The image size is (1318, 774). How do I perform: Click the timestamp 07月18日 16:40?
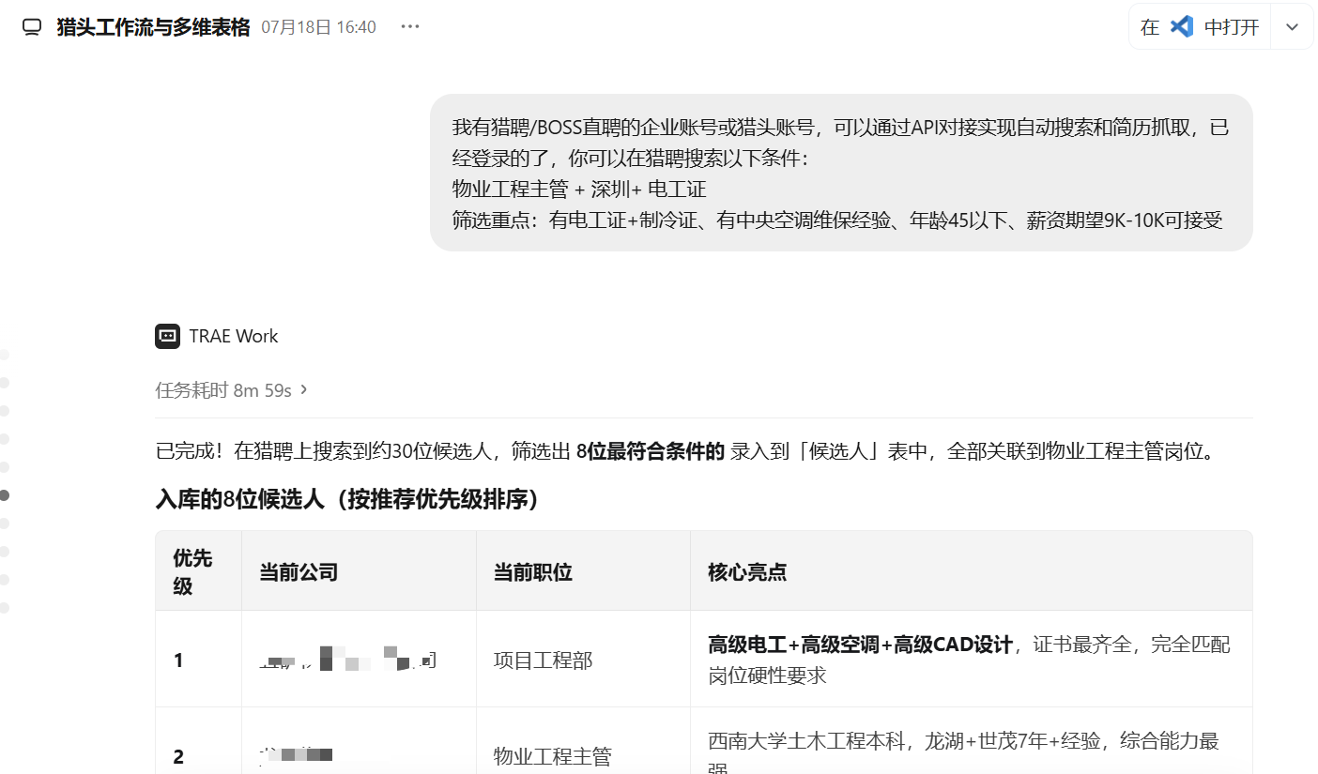pyautogui.click(x=318, y=27)
